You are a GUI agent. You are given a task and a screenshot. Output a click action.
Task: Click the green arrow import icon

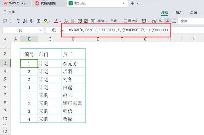click(x=93, y=21)
